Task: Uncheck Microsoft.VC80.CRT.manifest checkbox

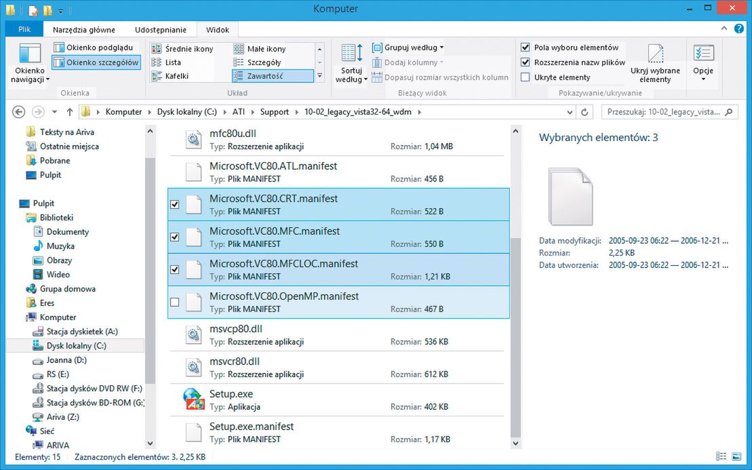Action: pyautogui.click(x=174, y=204)
